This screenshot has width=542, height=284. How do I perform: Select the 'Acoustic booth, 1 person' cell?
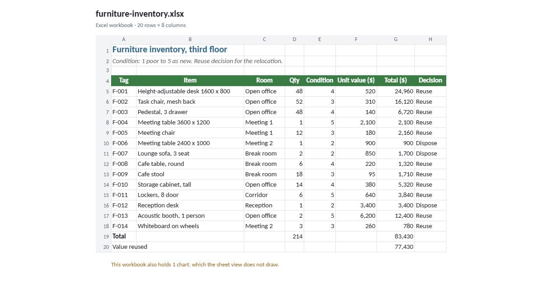[190, 215]
